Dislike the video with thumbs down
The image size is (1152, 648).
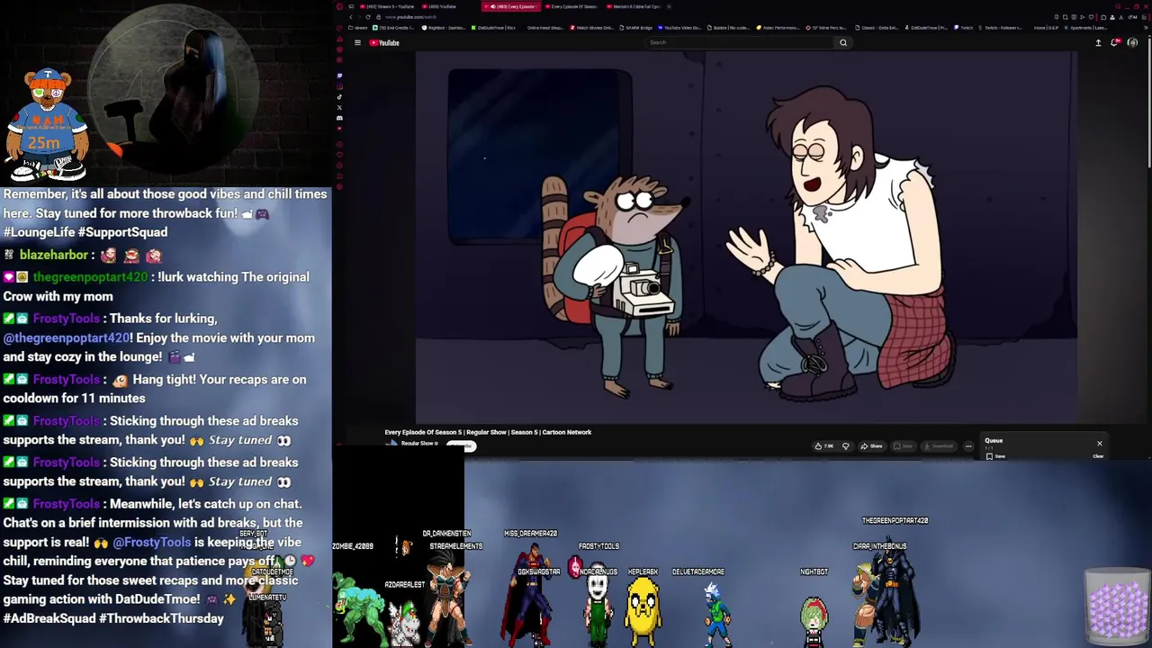click(845, 446)
